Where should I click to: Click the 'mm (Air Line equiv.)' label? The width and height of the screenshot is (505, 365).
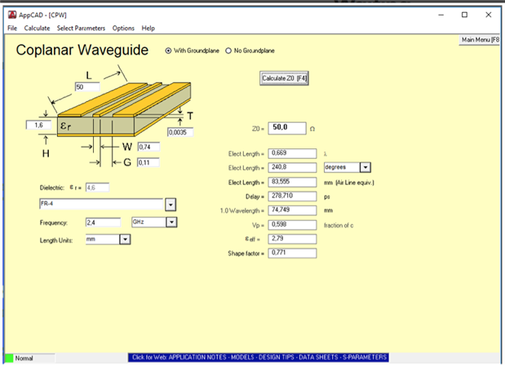pyautogui.click(x=349, y=182)
